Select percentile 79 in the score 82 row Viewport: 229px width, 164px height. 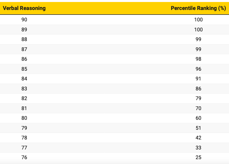click(198, 98)
